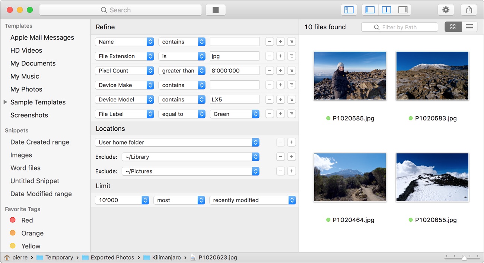
Task: Select the HD Videos template
Action: pyautogui.click(x=26, y=51)
